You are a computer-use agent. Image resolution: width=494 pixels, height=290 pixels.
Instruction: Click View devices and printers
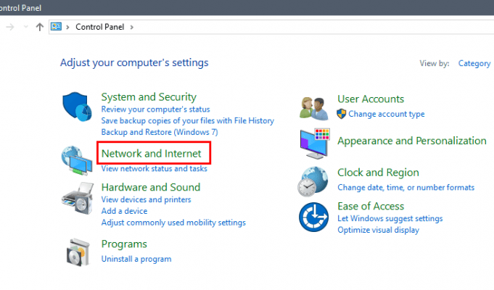coord(146,199)
